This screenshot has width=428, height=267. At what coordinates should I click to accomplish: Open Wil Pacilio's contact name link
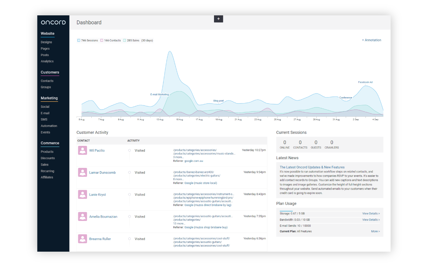click(97, 151)
